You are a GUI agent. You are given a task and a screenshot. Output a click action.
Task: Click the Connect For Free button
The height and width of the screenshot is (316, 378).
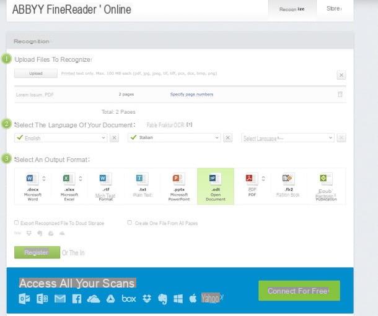299,291
